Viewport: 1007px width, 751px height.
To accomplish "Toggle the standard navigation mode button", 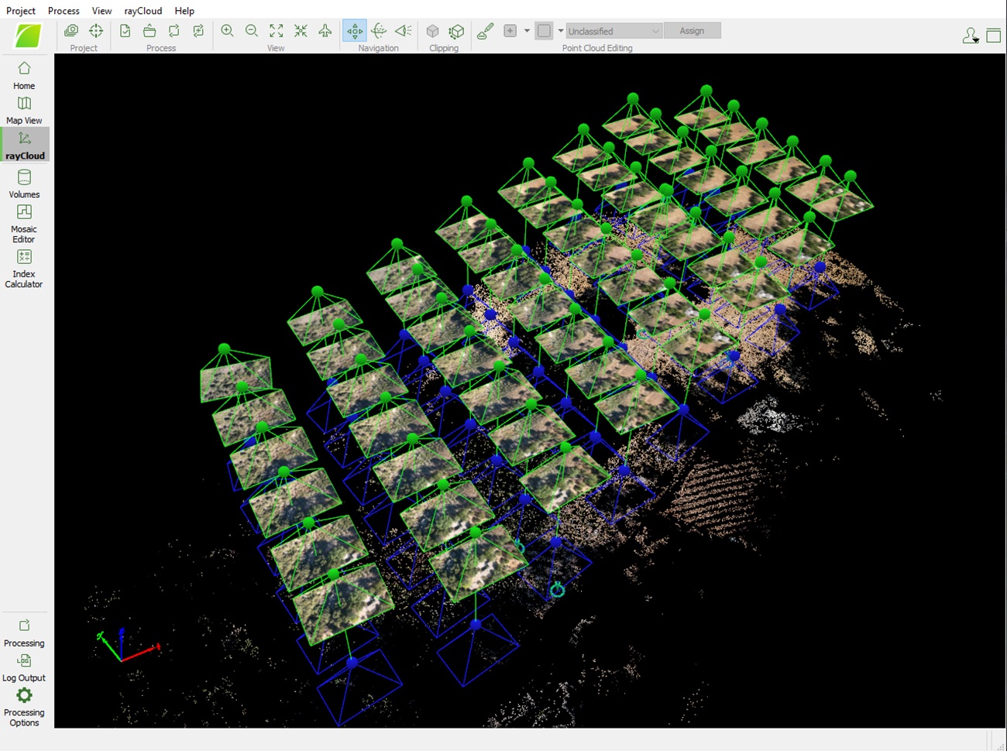I will tap(354, 31).
